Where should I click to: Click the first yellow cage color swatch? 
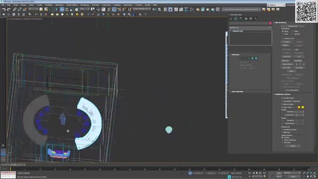click(x=299, y=107)
